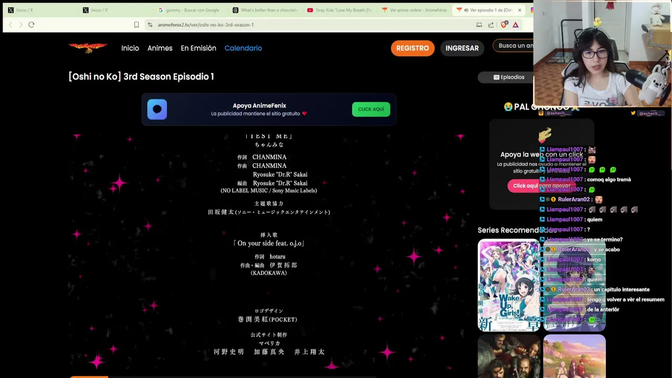Click the browser back arrow

tap(10, 25)
